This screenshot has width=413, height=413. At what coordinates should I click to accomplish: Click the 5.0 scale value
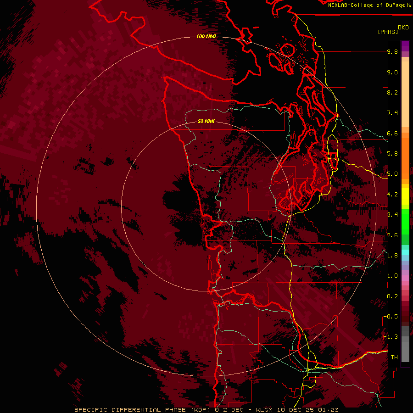pos(392,174)
